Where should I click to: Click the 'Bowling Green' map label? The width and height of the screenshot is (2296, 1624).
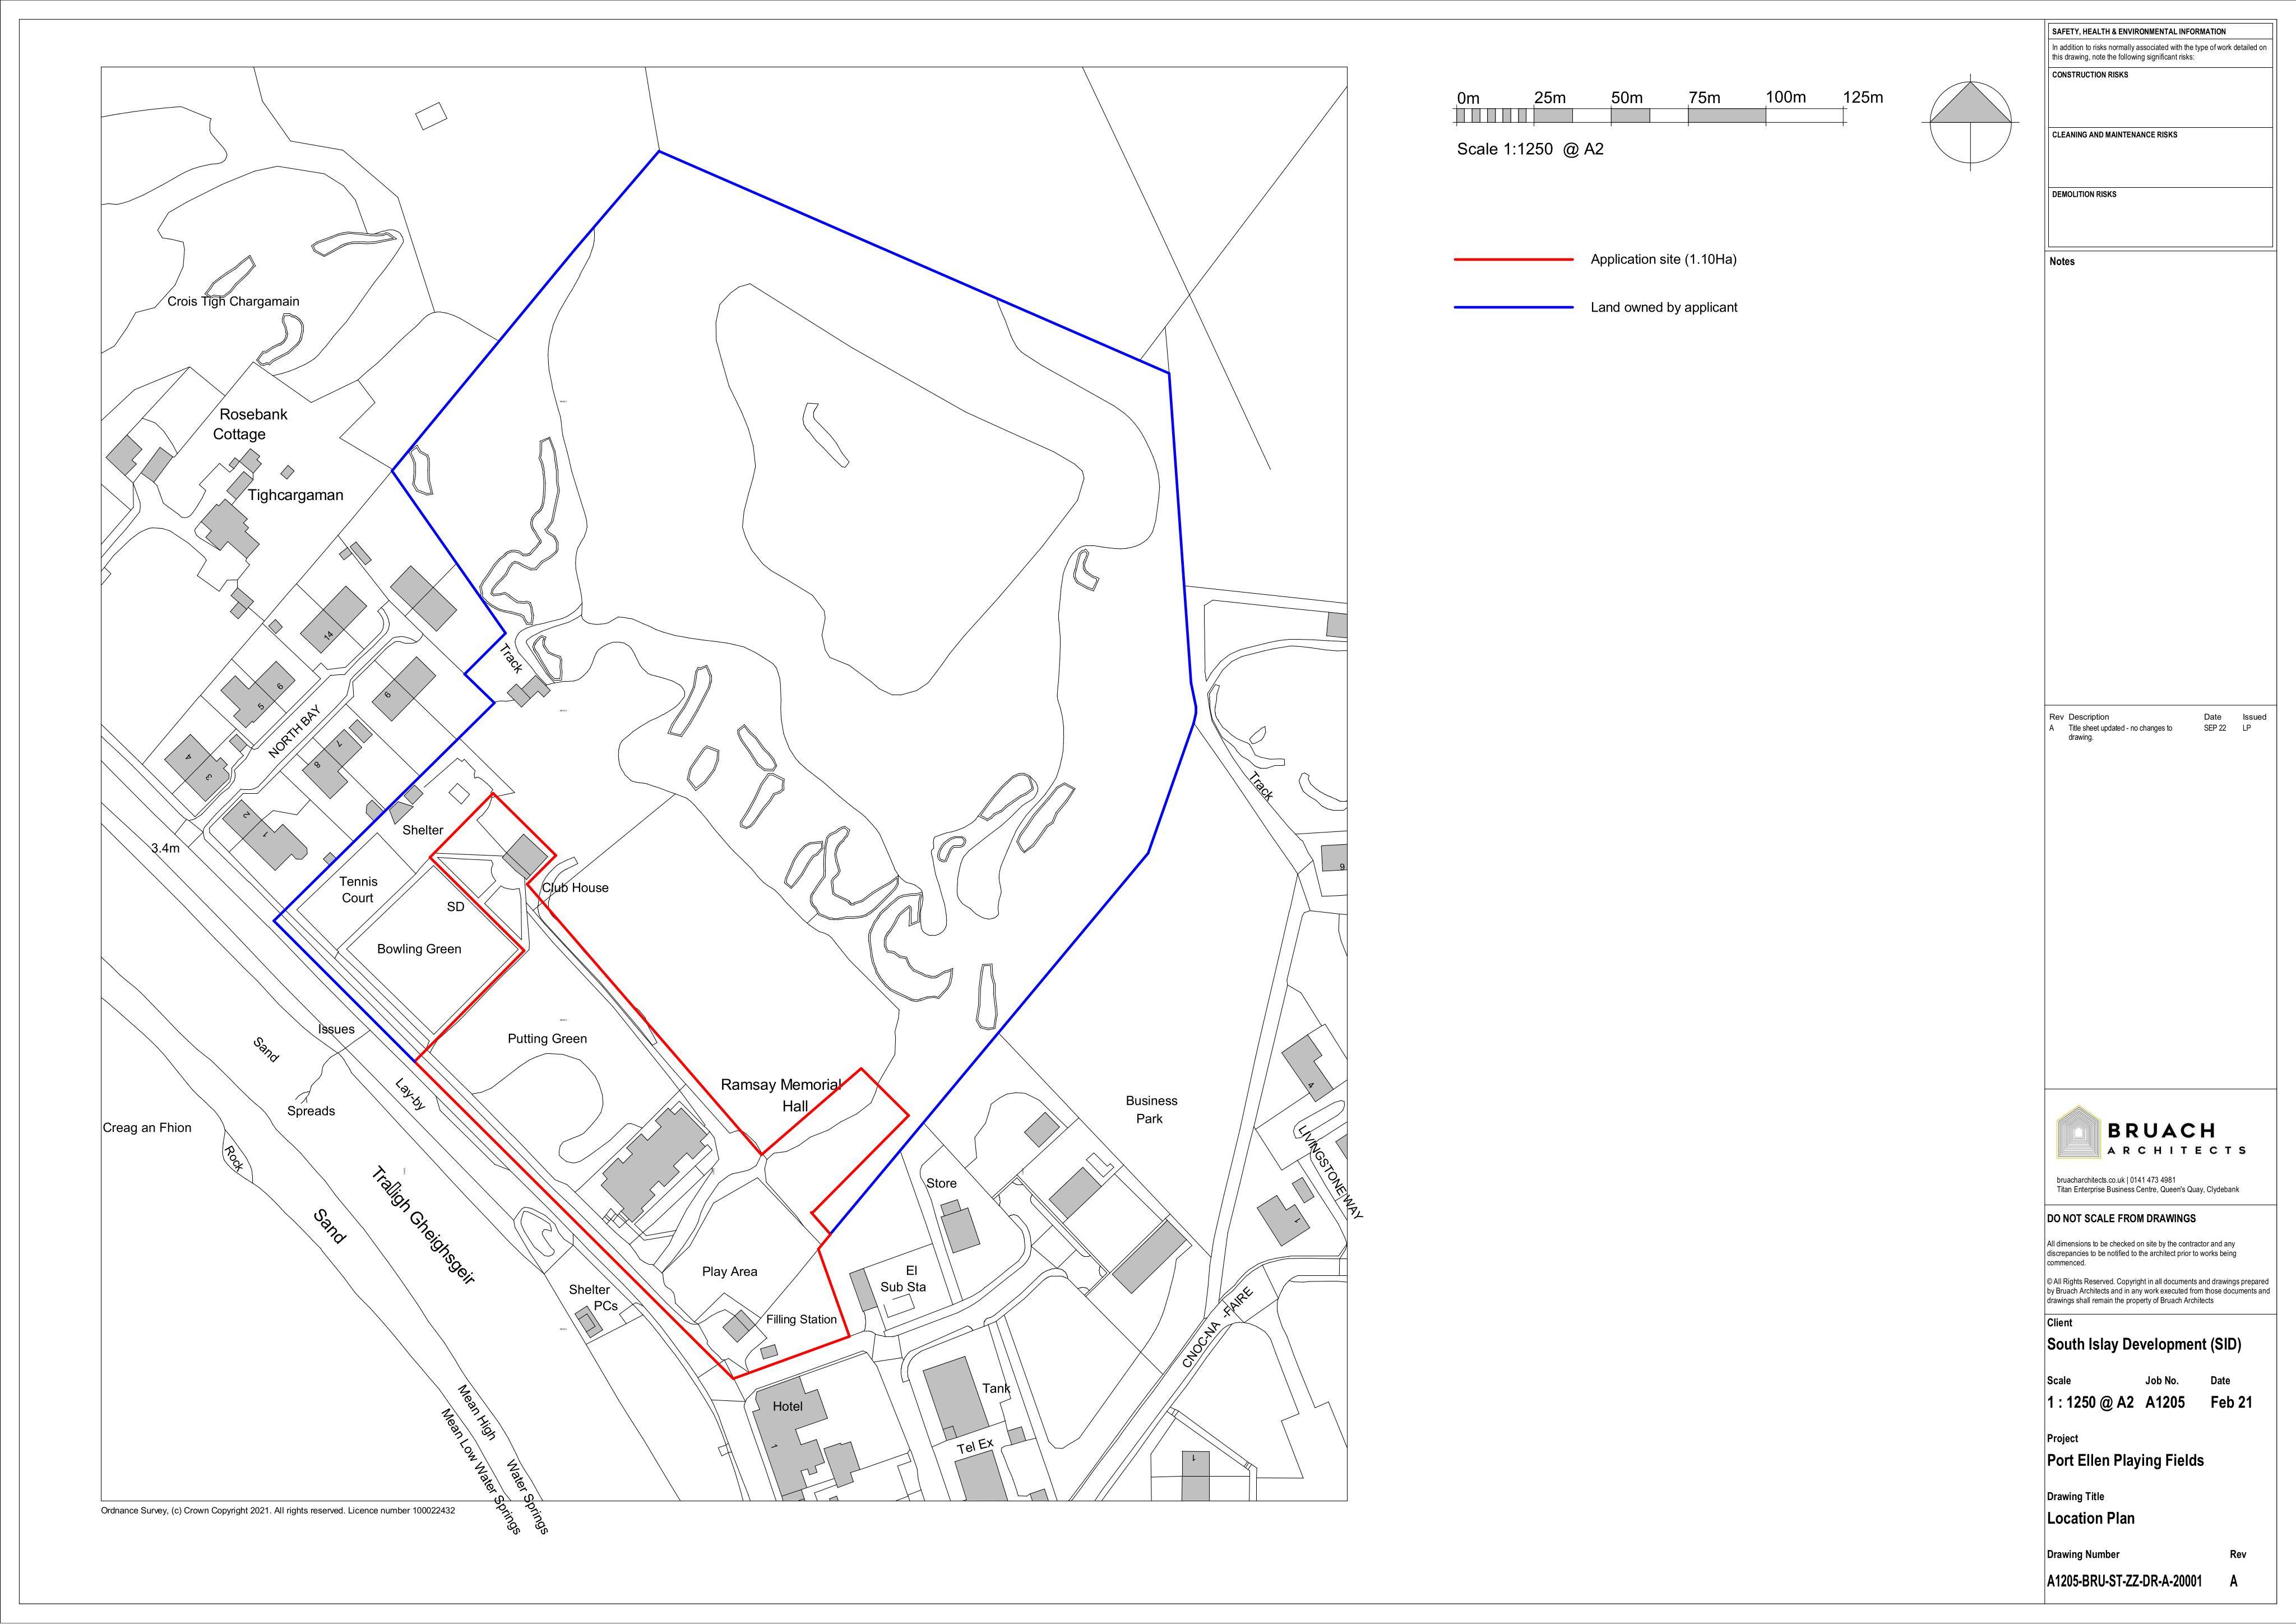(x=419, y=949)
